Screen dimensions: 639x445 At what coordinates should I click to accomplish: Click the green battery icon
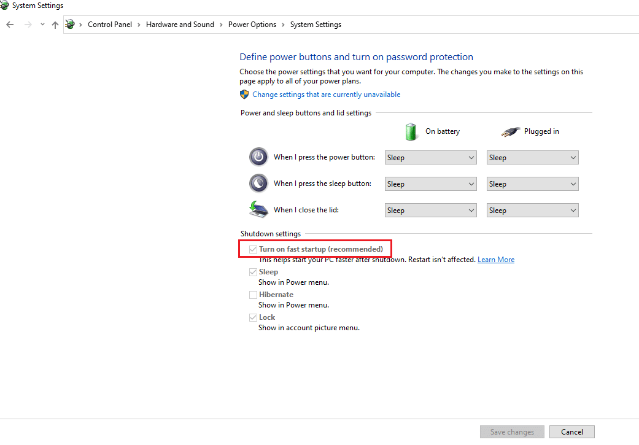pyautogui.click(x=411, y=131)
